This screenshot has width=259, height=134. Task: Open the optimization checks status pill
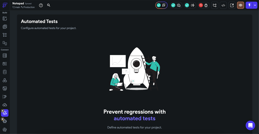pos(161,5)
